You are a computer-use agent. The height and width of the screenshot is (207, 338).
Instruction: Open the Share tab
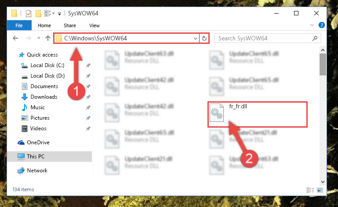[x=69, y=25]
